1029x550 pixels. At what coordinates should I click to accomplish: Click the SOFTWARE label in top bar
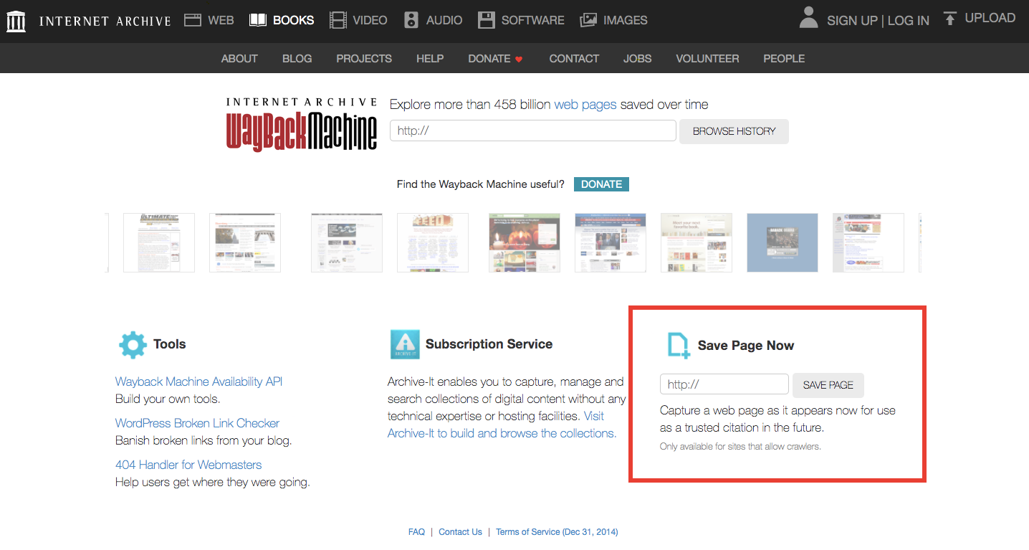[533, 20]
